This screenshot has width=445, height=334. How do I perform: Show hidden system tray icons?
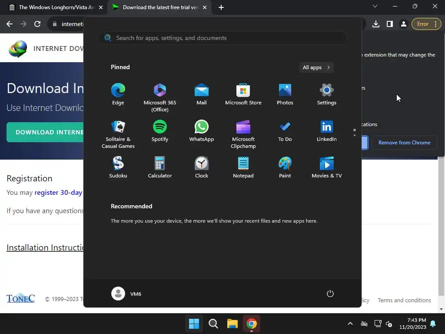[350, 324]
